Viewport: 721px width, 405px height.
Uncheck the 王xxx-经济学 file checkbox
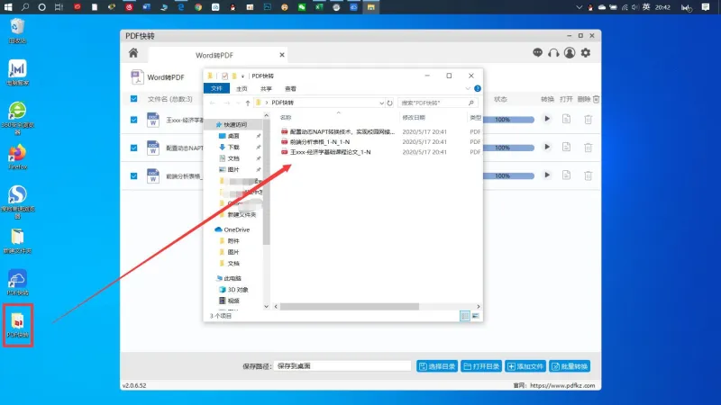coord(133,120)
